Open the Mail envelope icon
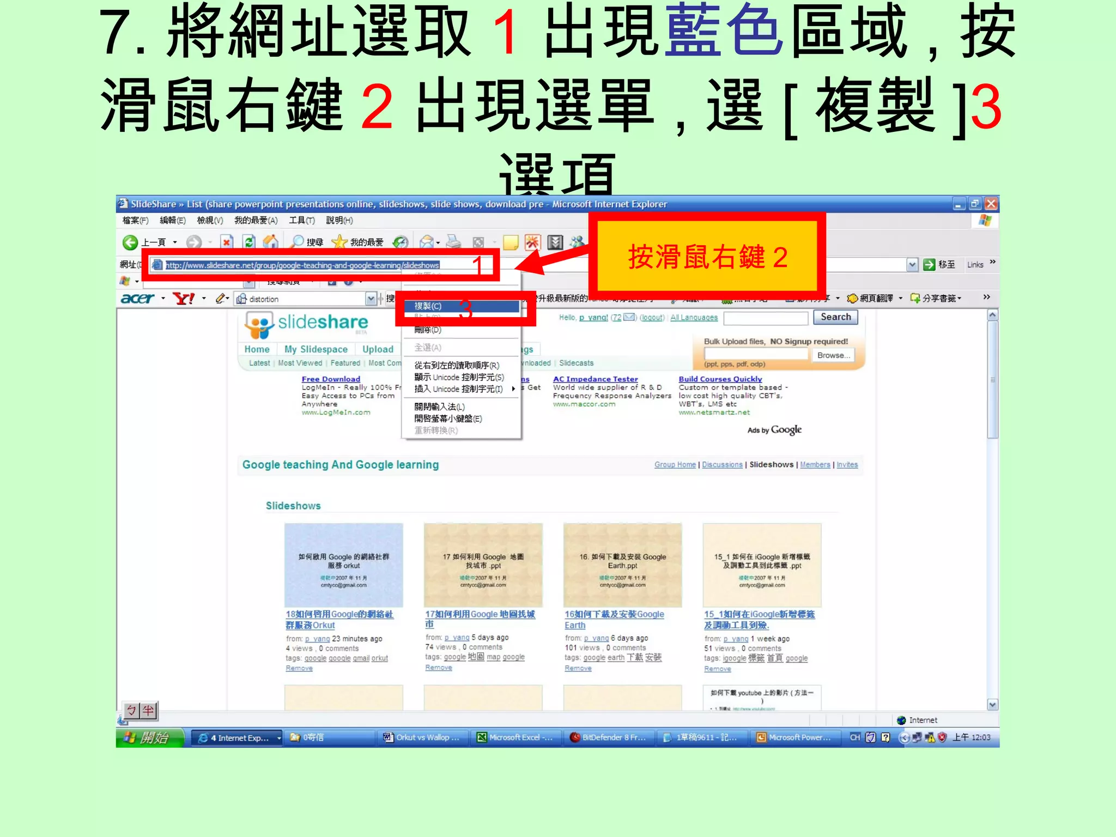 [427, 242]
